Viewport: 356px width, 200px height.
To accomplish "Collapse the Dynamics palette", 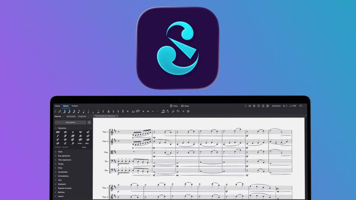I will [56, 128].
